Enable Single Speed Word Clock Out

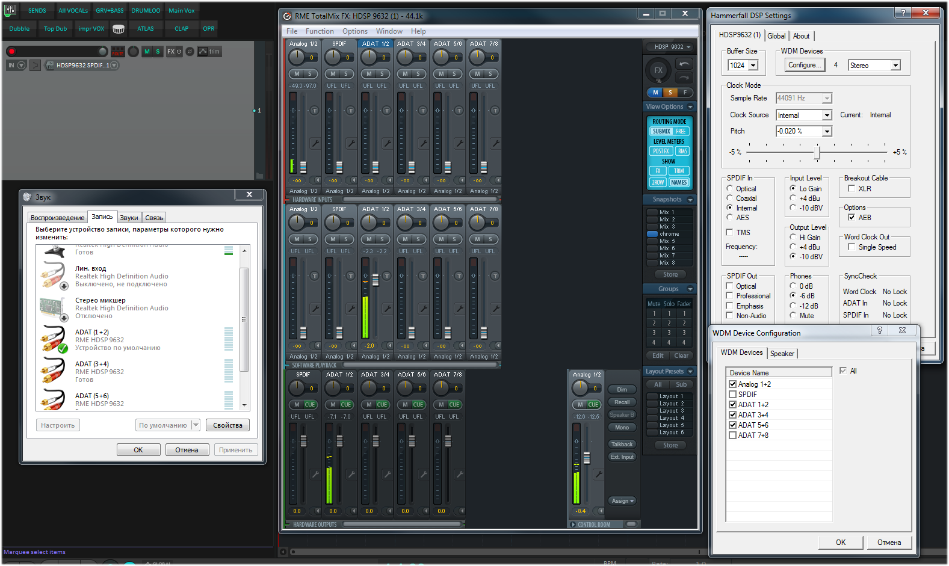pos(852,247)
